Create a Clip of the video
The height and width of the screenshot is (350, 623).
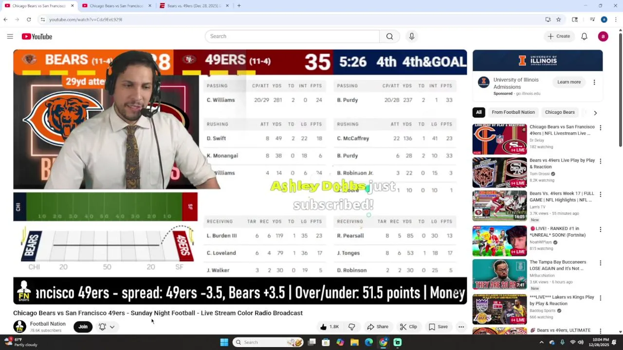(x=409, y=327)
